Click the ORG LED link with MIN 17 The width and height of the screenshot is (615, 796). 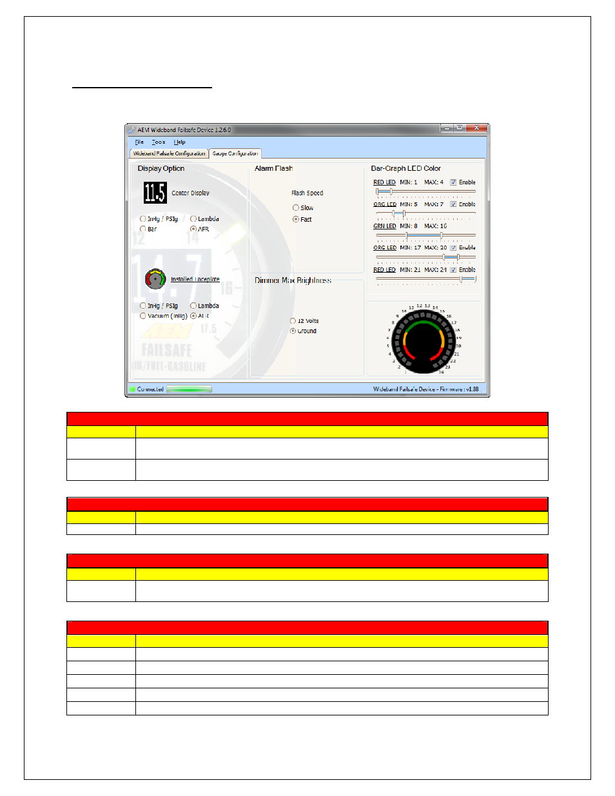coord(385,248)
